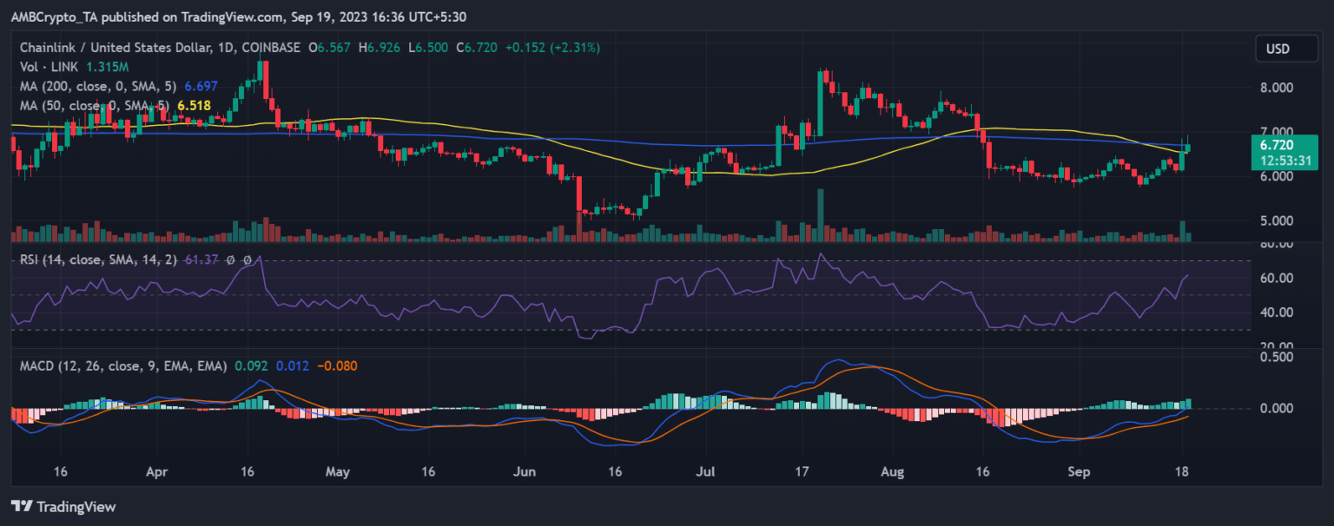
Task: Click the Apr date on time axis
Action: click(156, 472)
